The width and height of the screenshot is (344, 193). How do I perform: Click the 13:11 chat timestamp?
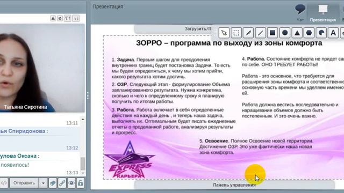72,123
